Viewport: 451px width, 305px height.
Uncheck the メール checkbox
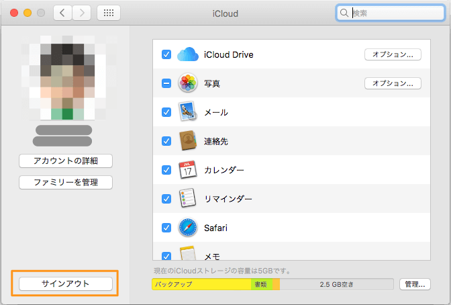[166, 112]
